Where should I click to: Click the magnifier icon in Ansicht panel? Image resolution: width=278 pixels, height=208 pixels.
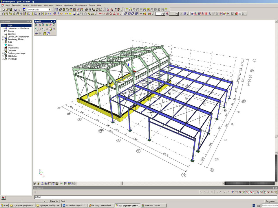tap(54, 25)
